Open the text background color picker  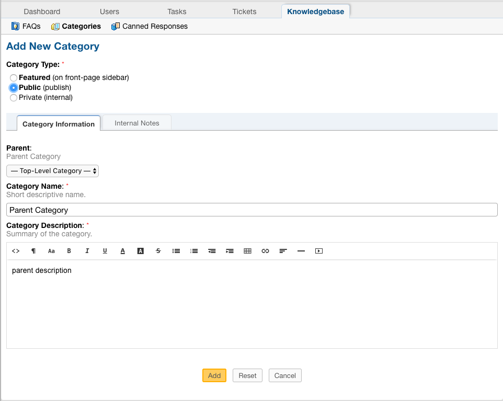coord(140,251)
